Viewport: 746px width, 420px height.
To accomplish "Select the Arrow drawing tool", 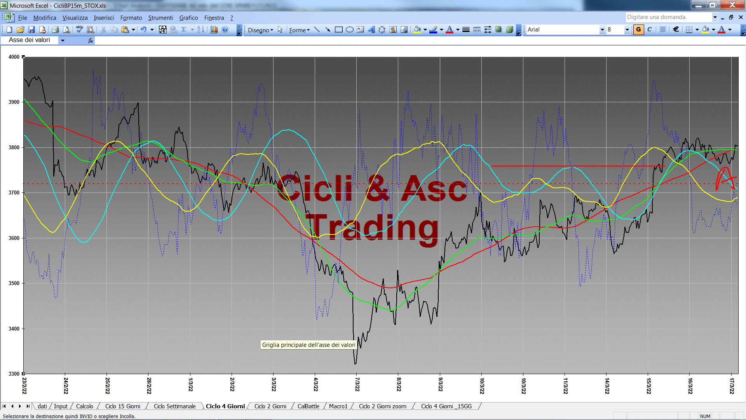I will (x=328, y=30).
